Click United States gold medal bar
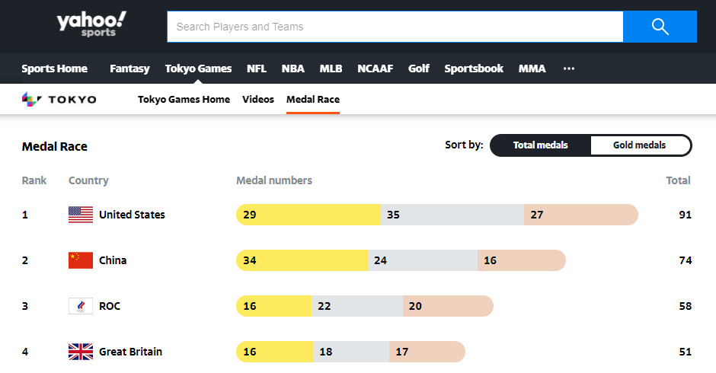This screenshot has width=716, height=373. [x=308, y=215]
